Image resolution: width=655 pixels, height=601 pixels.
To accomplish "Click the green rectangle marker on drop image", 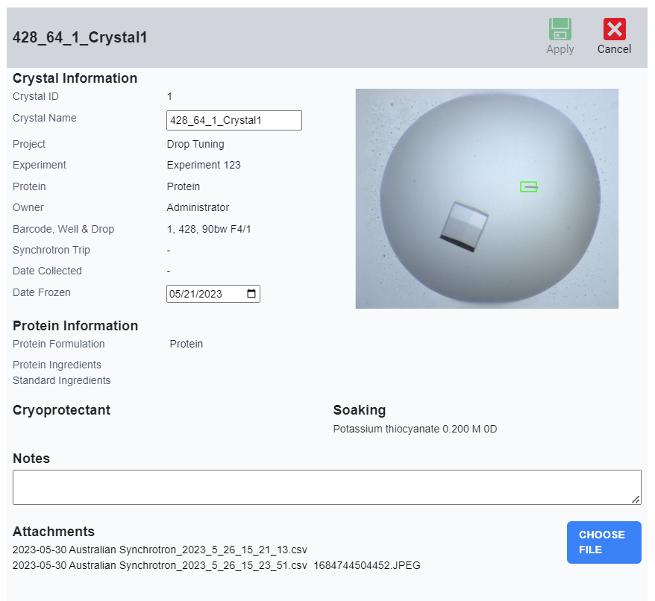I will click(x=528, y=186).
